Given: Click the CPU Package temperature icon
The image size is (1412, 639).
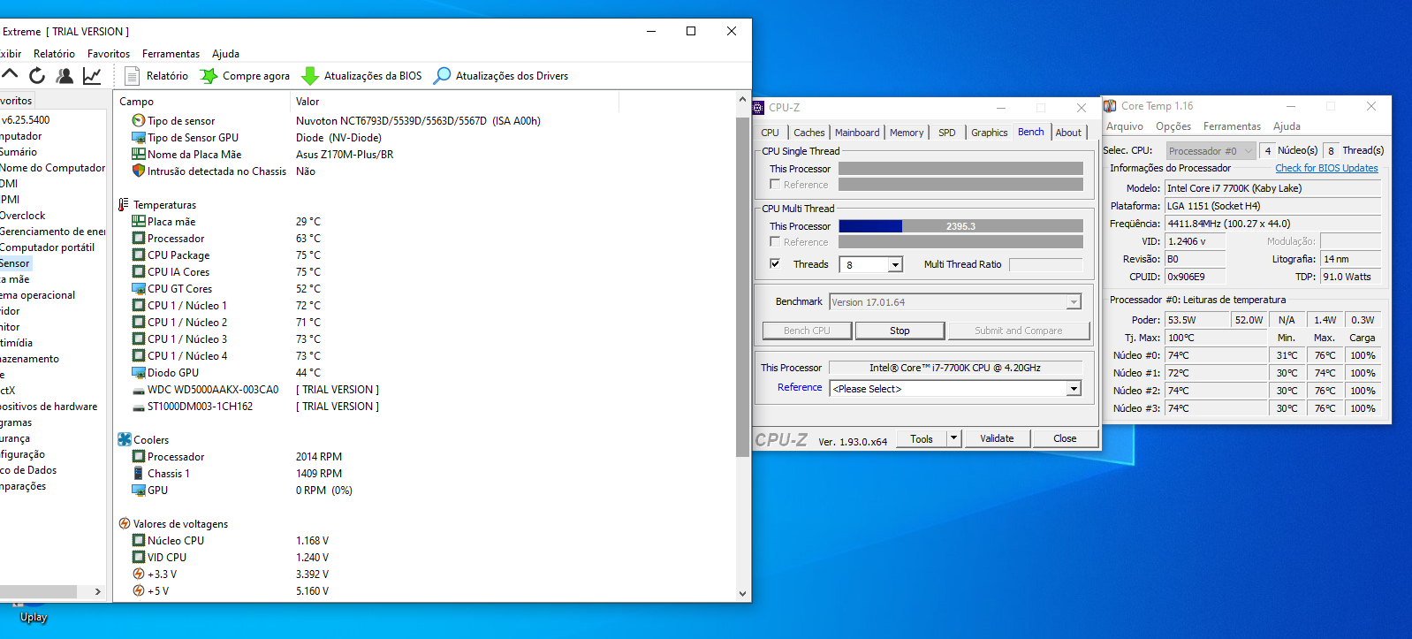Looking at the screenshot, I should (139, 255).
